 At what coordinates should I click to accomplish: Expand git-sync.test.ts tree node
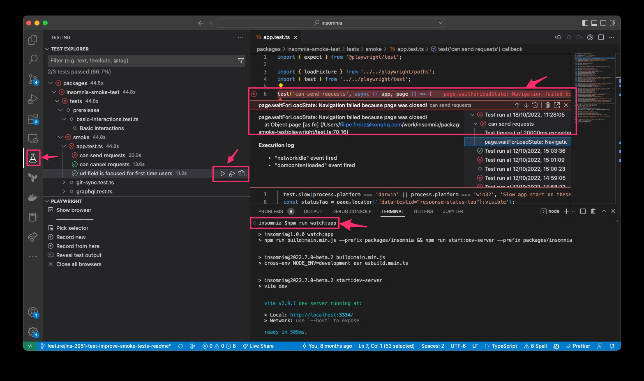click(64, 182)
